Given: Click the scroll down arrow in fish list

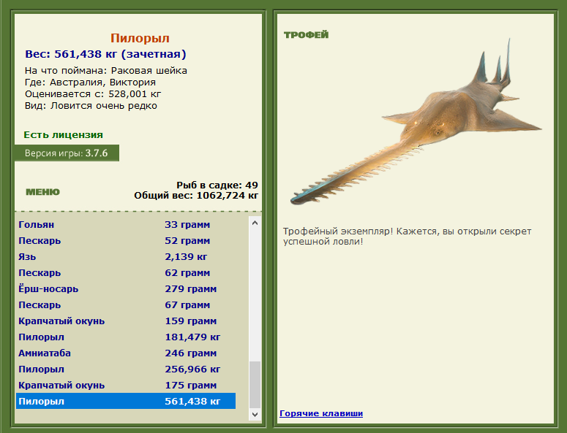Looking at the screenshot, I should (255, 414).
